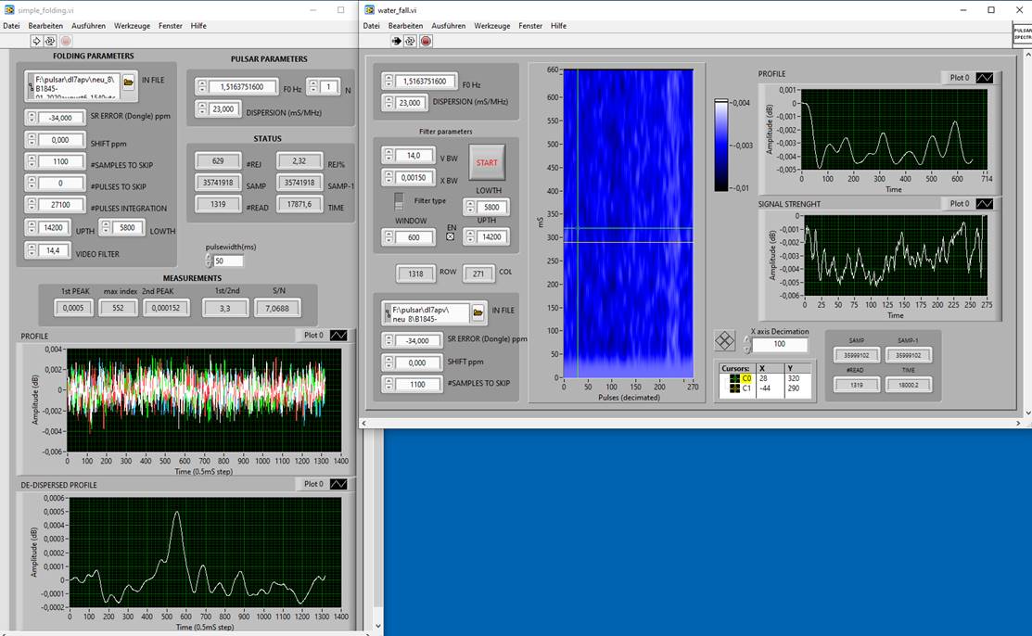Click stepper on VIDEO FILTER value
This screenshot has width=1032, height=636.
point(32,250)
